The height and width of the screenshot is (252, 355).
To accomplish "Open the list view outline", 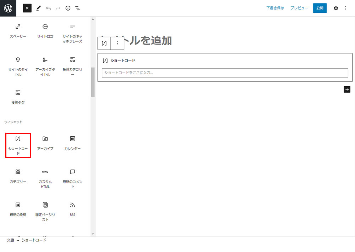I will coord(78,8).
